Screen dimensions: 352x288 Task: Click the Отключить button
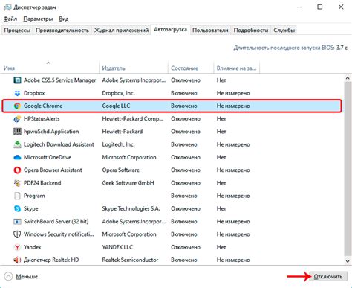(x=328, y=276)
